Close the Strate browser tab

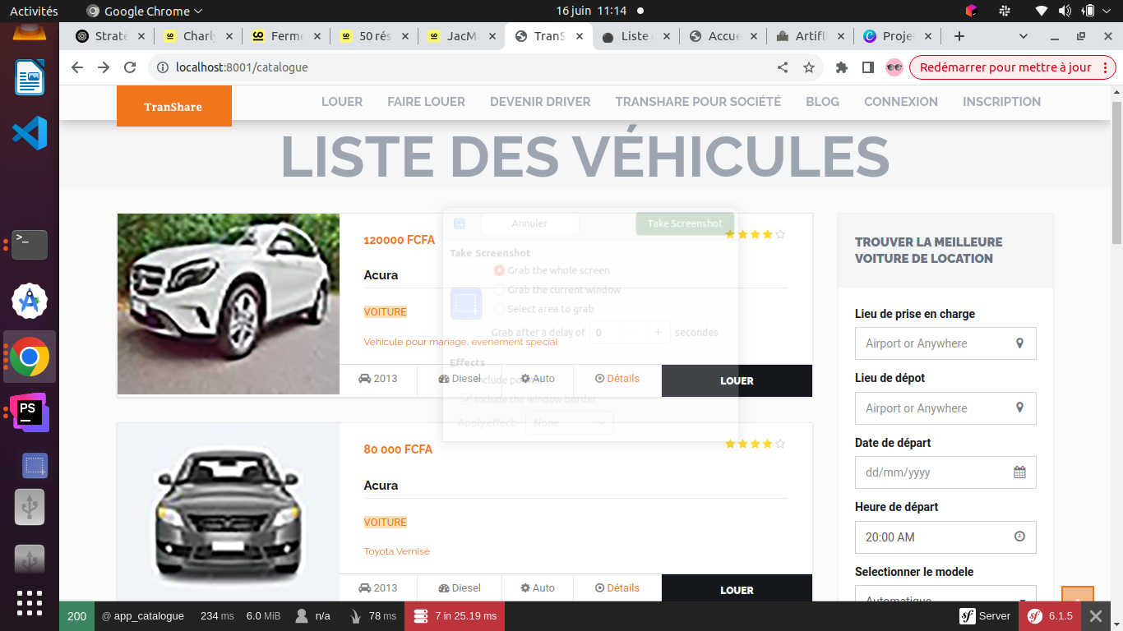coord(141,36)
